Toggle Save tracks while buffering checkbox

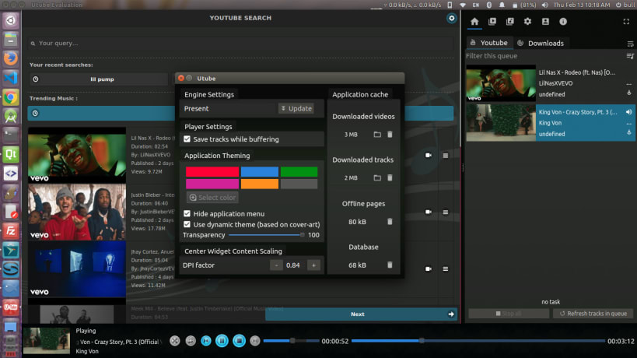point(187,139)
